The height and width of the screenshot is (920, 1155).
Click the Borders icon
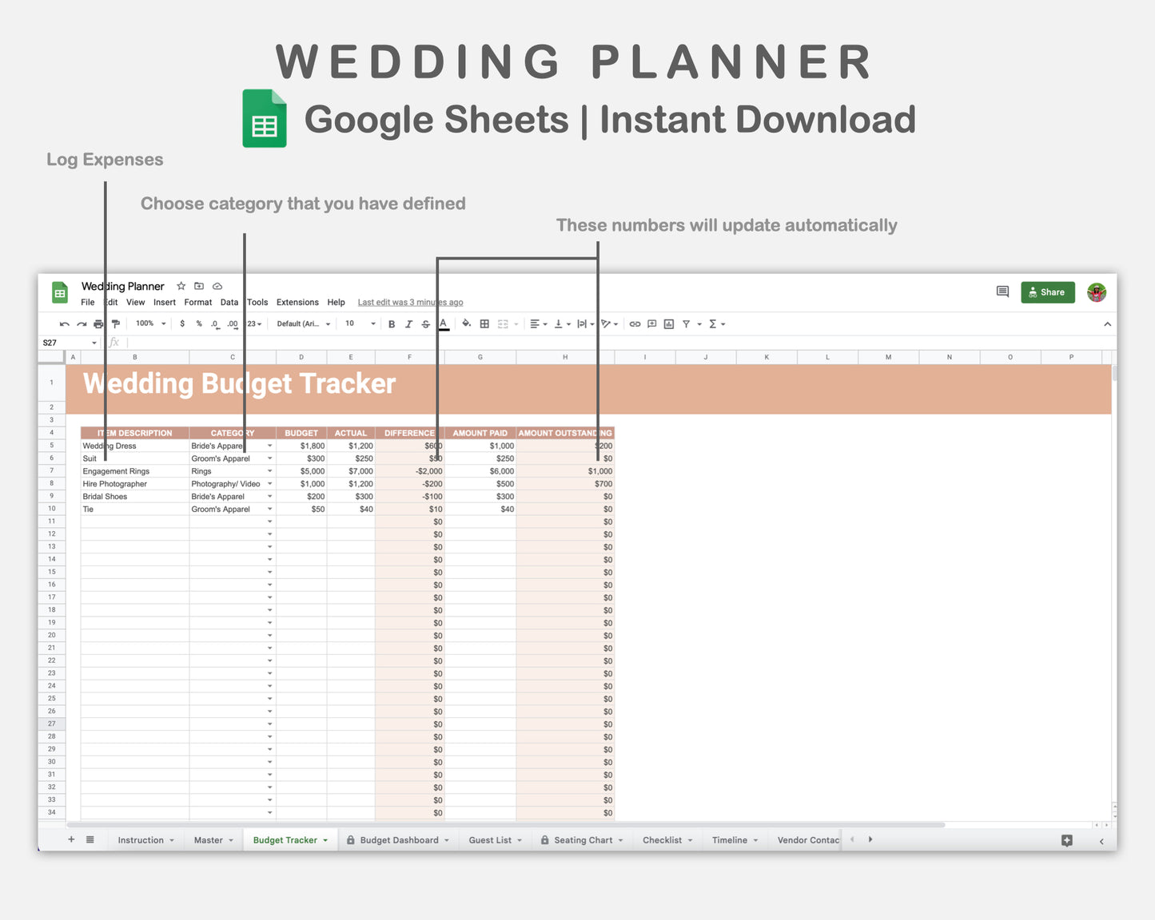(x=484, y=323)
